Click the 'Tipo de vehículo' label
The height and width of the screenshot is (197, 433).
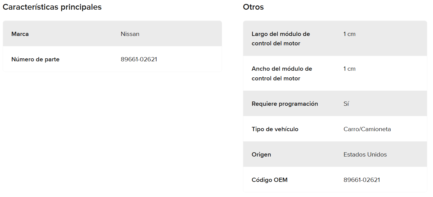(275, 129)
